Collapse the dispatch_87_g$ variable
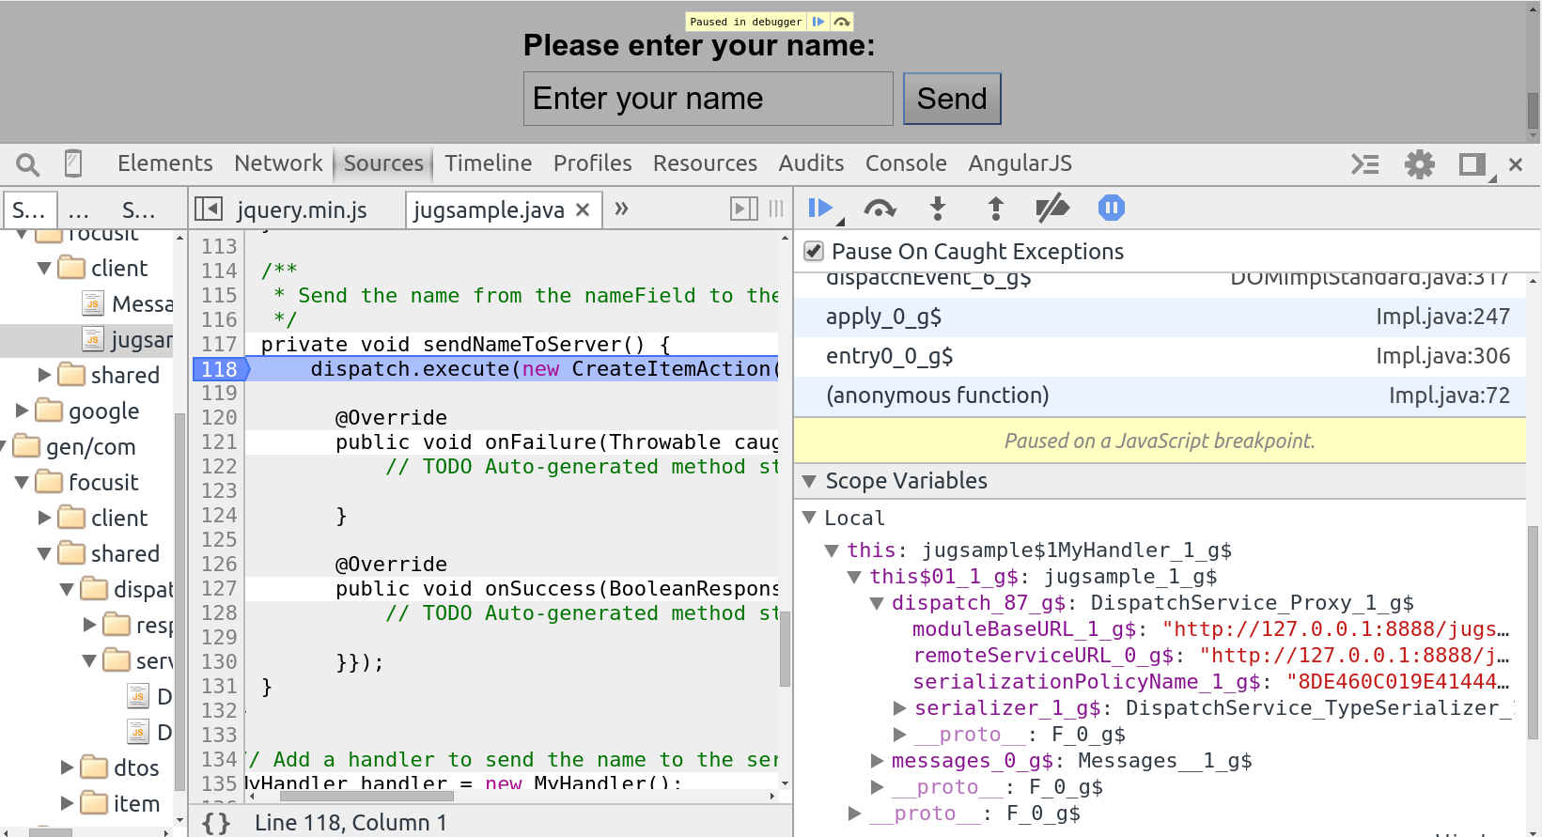Screen dimensions: 1542x837 click(x=877, y=603)
